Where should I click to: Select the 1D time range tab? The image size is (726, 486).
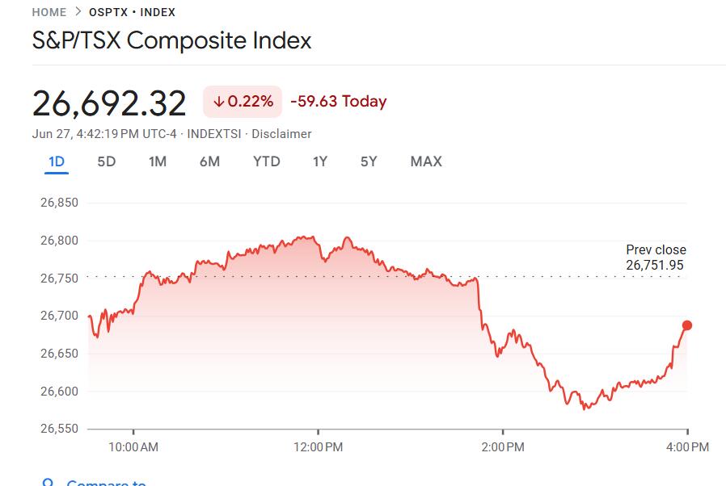pyautogui.click(x=57, y=161)
